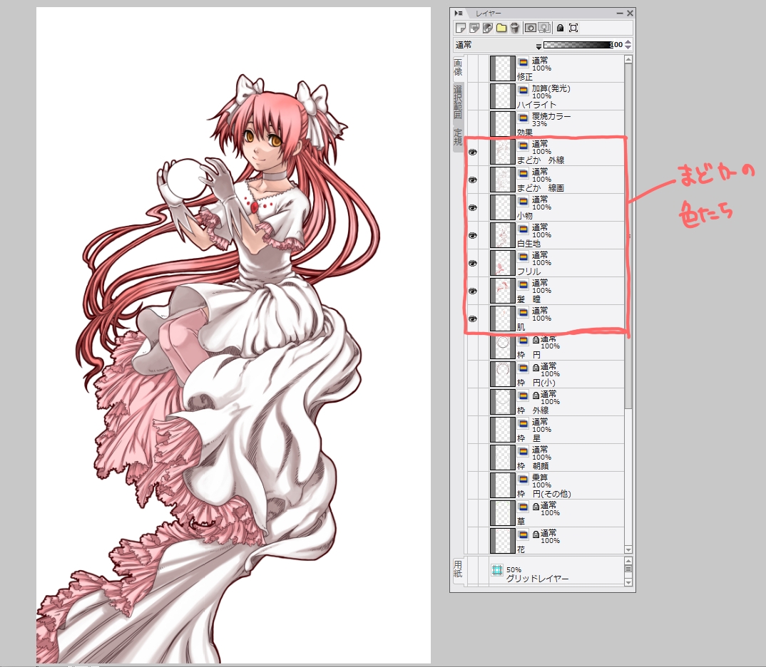Click 加算(発光) blend mode label
Screen dimensions: 766x667
click(x=551, y=88)
